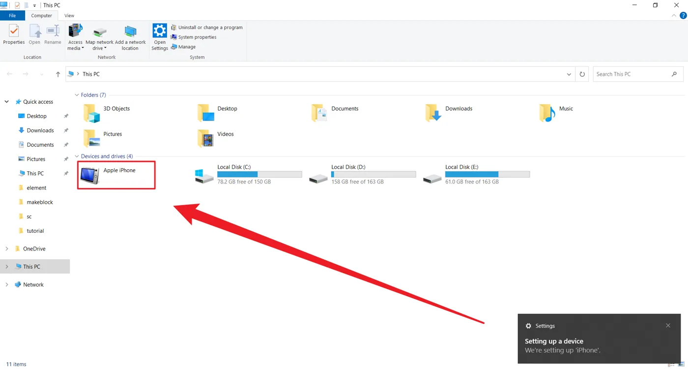The width and height of the screenshot is (688, 369).
Task: Open the Apple iPhone device
Action: coord(116,175)
